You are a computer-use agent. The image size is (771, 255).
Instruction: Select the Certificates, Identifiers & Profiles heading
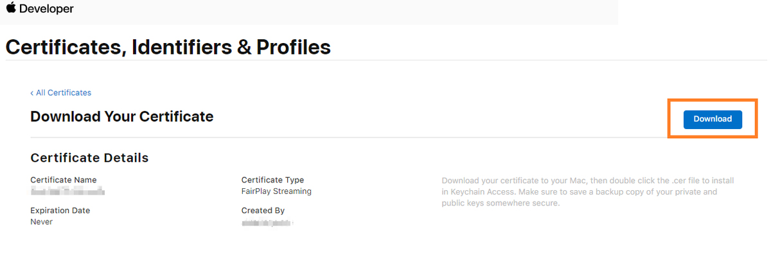click(168, 47)
